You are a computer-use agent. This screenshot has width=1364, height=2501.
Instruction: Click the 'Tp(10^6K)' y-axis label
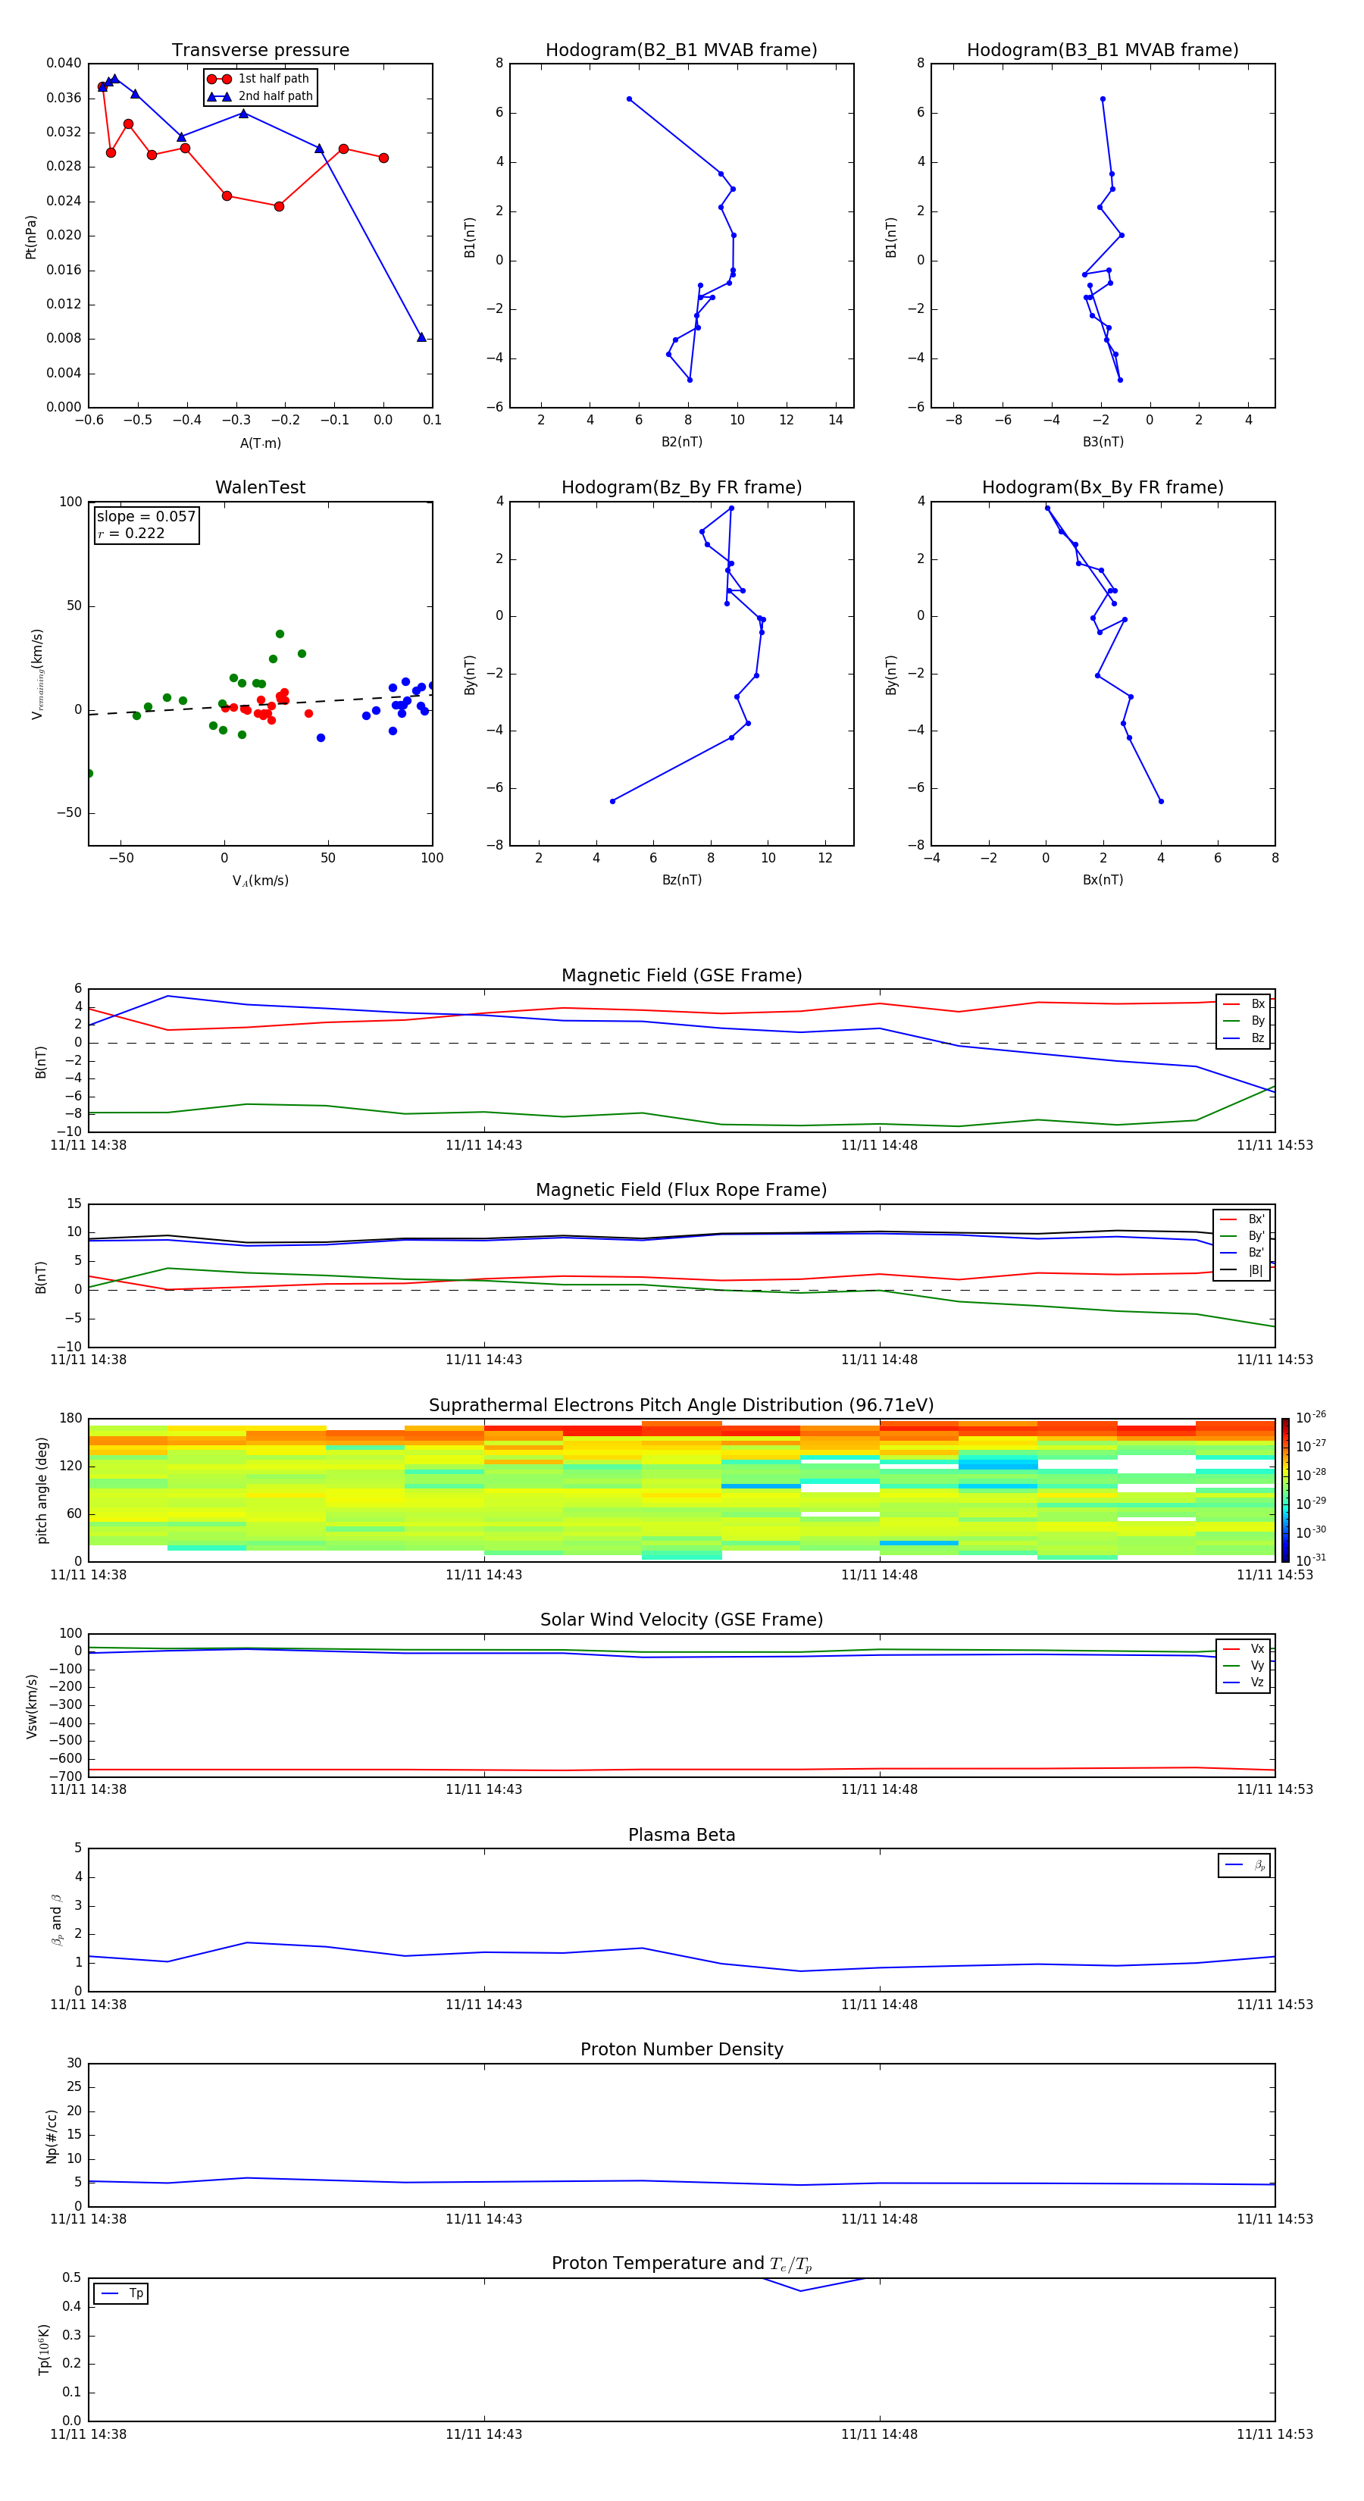point(44,2349)
